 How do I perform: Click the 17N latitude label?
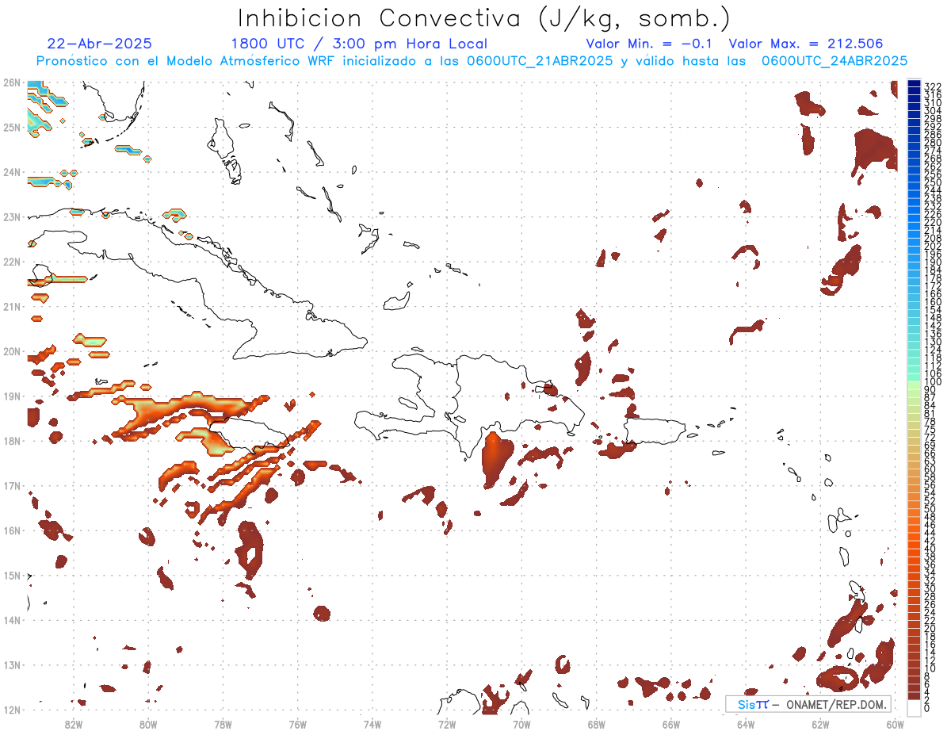[12, 485]
